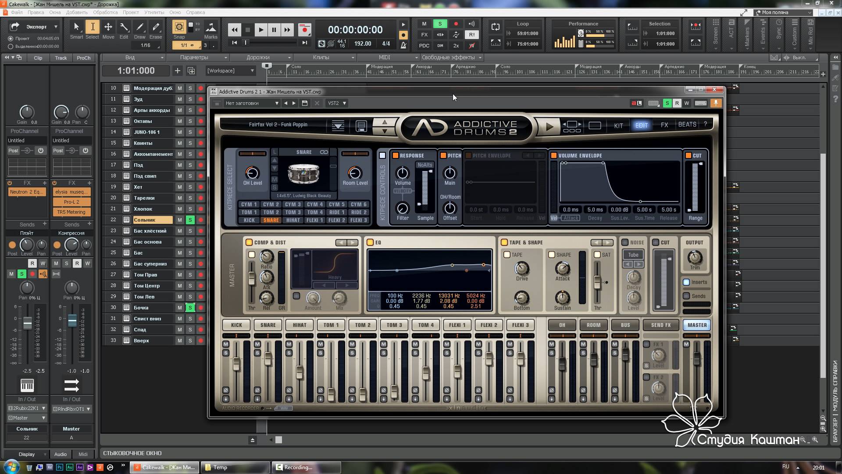
Task: Click the Loop toggle icon
Action: [495, 27]
